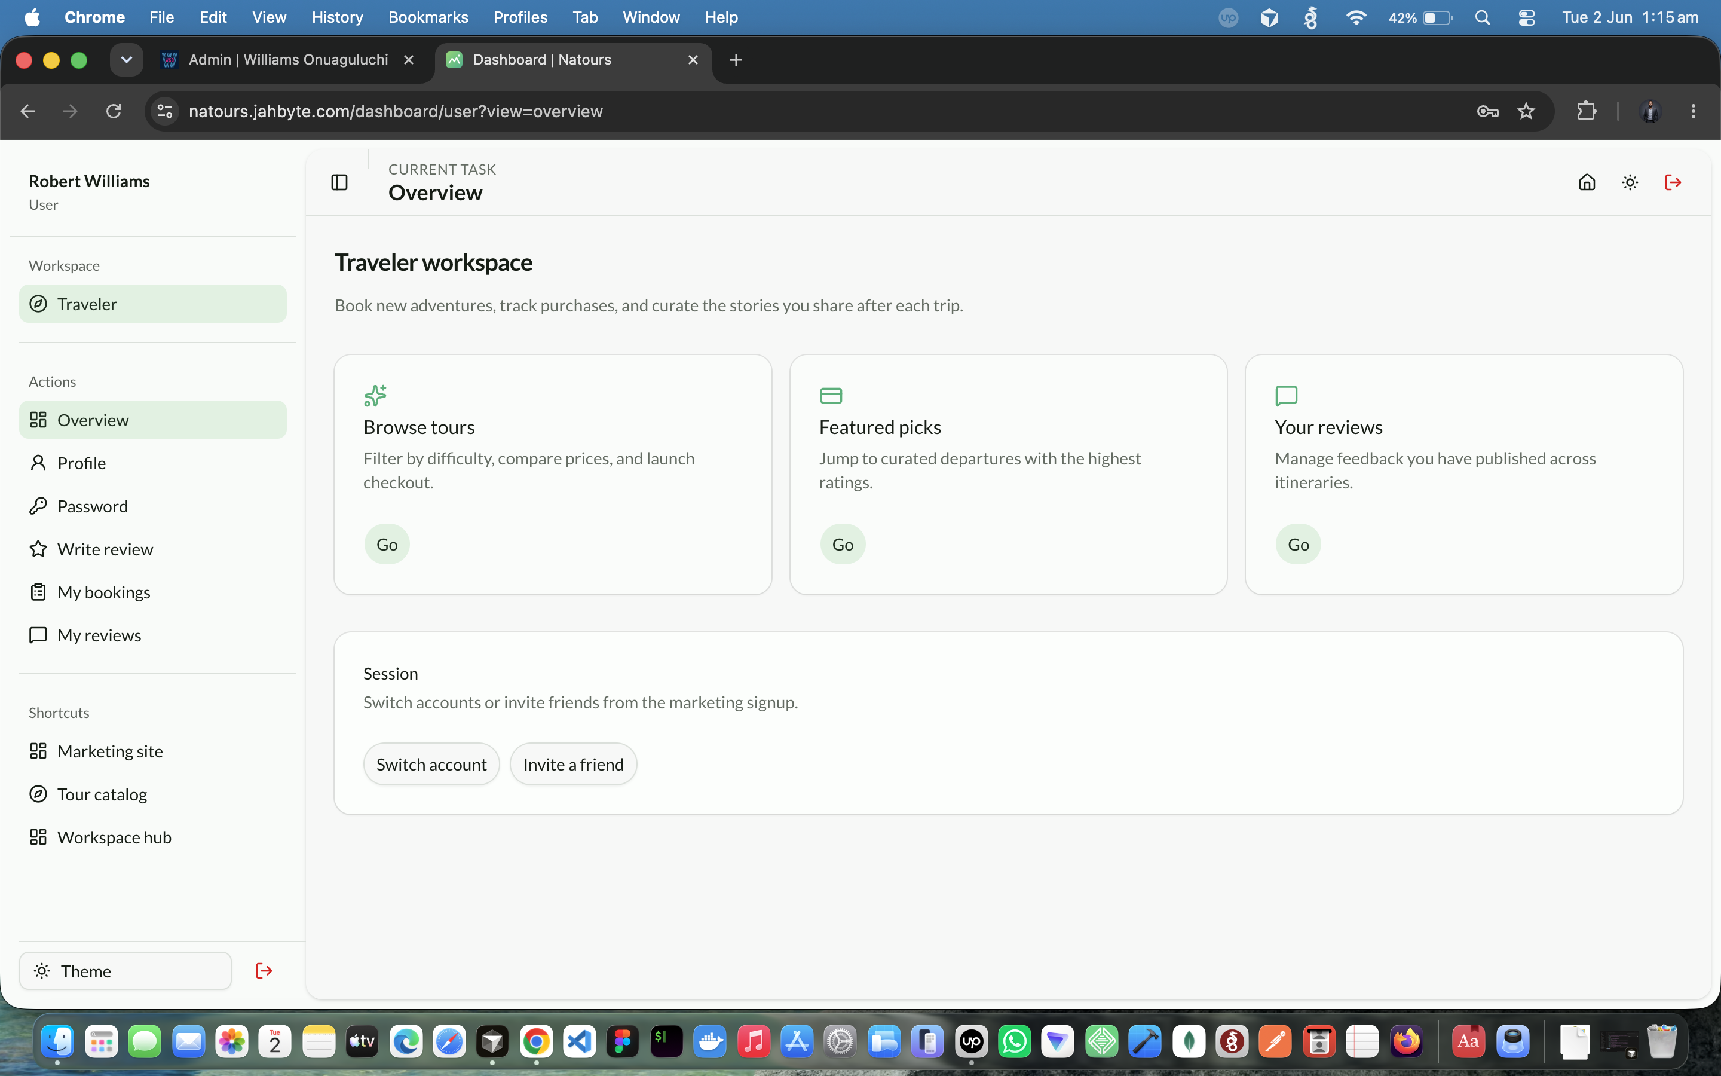Click the address bar URL
Viewport: 1721px width, 1076px height.
[x=396, y=111]
